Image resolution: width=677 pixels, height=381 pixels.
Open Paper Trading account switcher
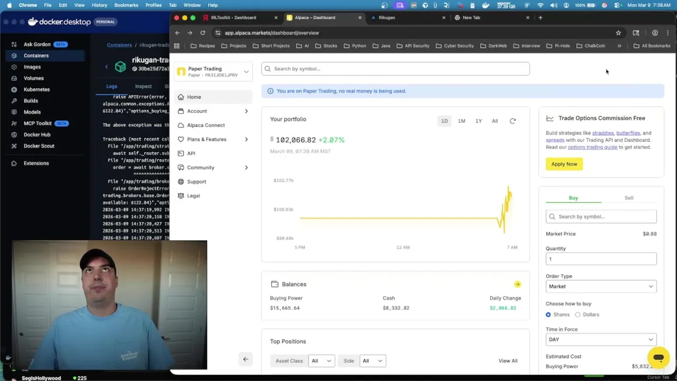coord(213,71)
